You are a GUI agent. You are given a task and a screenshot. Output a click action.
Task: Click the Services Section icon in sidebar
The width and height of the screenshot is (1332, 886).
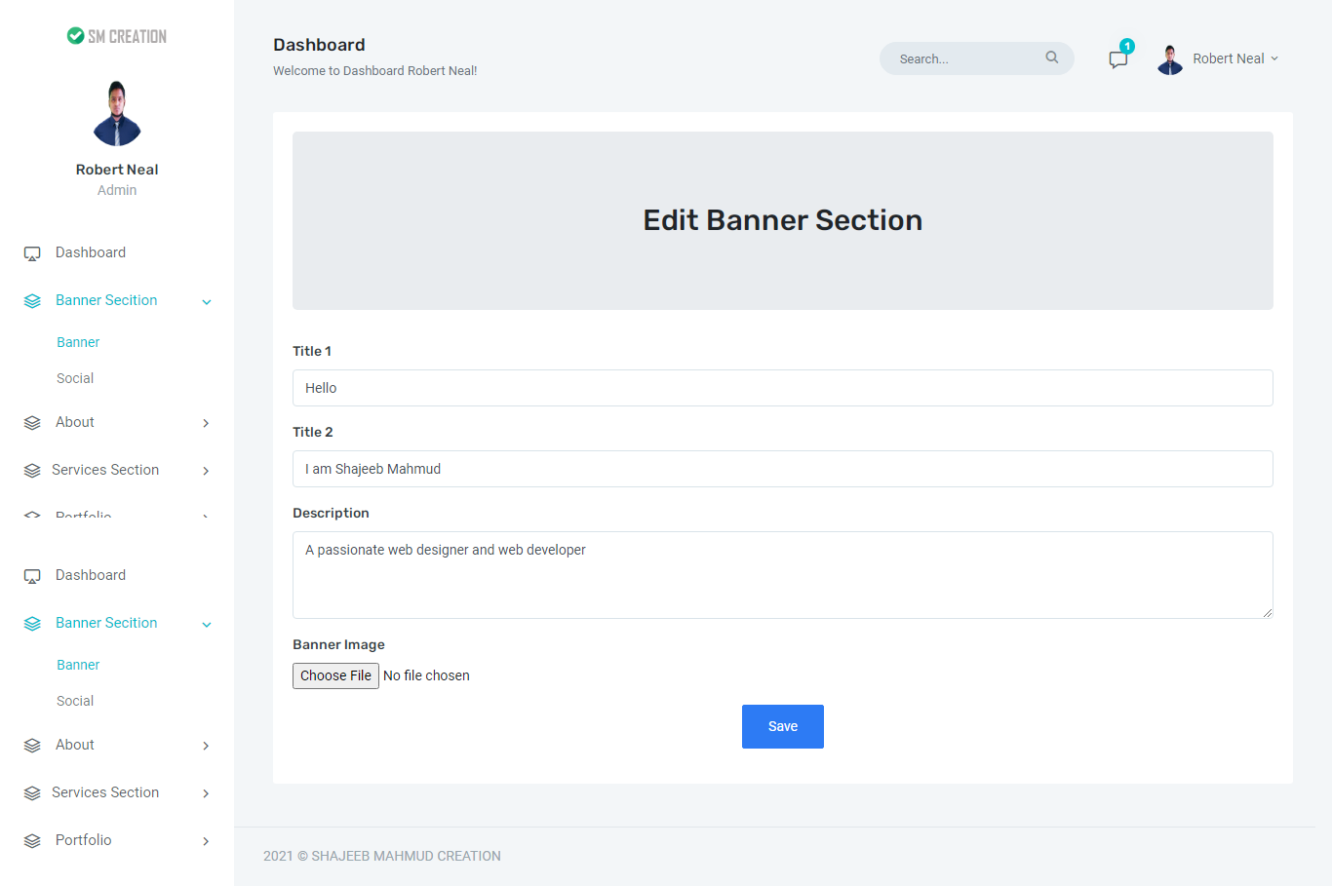pos(32,470)
